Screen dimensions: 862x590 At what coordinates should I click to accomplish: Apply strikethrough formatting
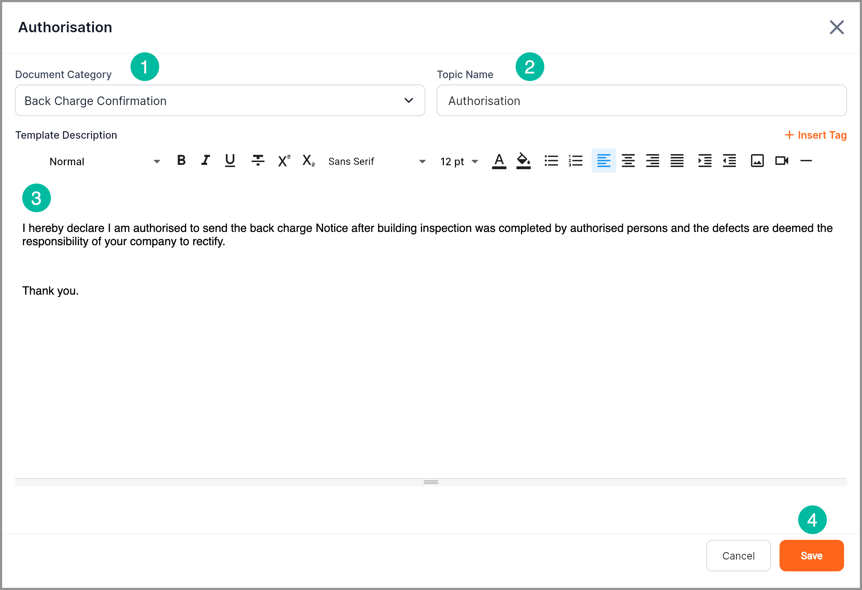click(258, 161)
